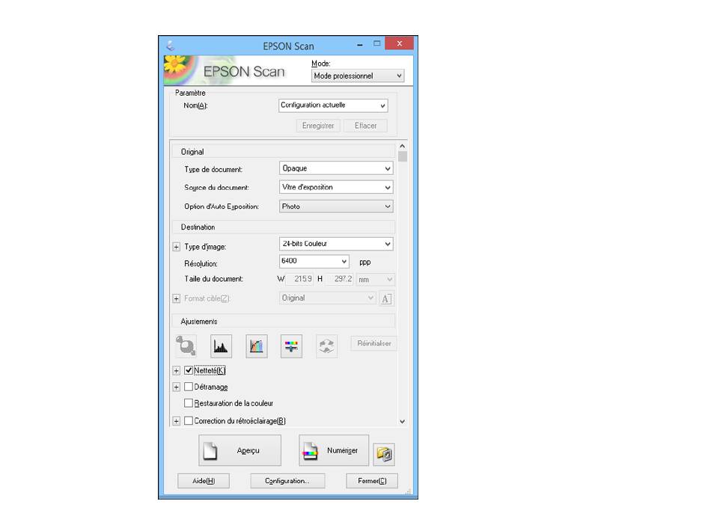
Task: Click the auto exposure icon in Ajustements
Action: click(186, 346)
